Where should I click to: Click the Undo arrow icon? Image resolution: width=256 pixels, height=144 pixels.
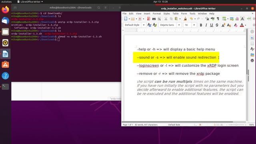(x=191, y=19)
